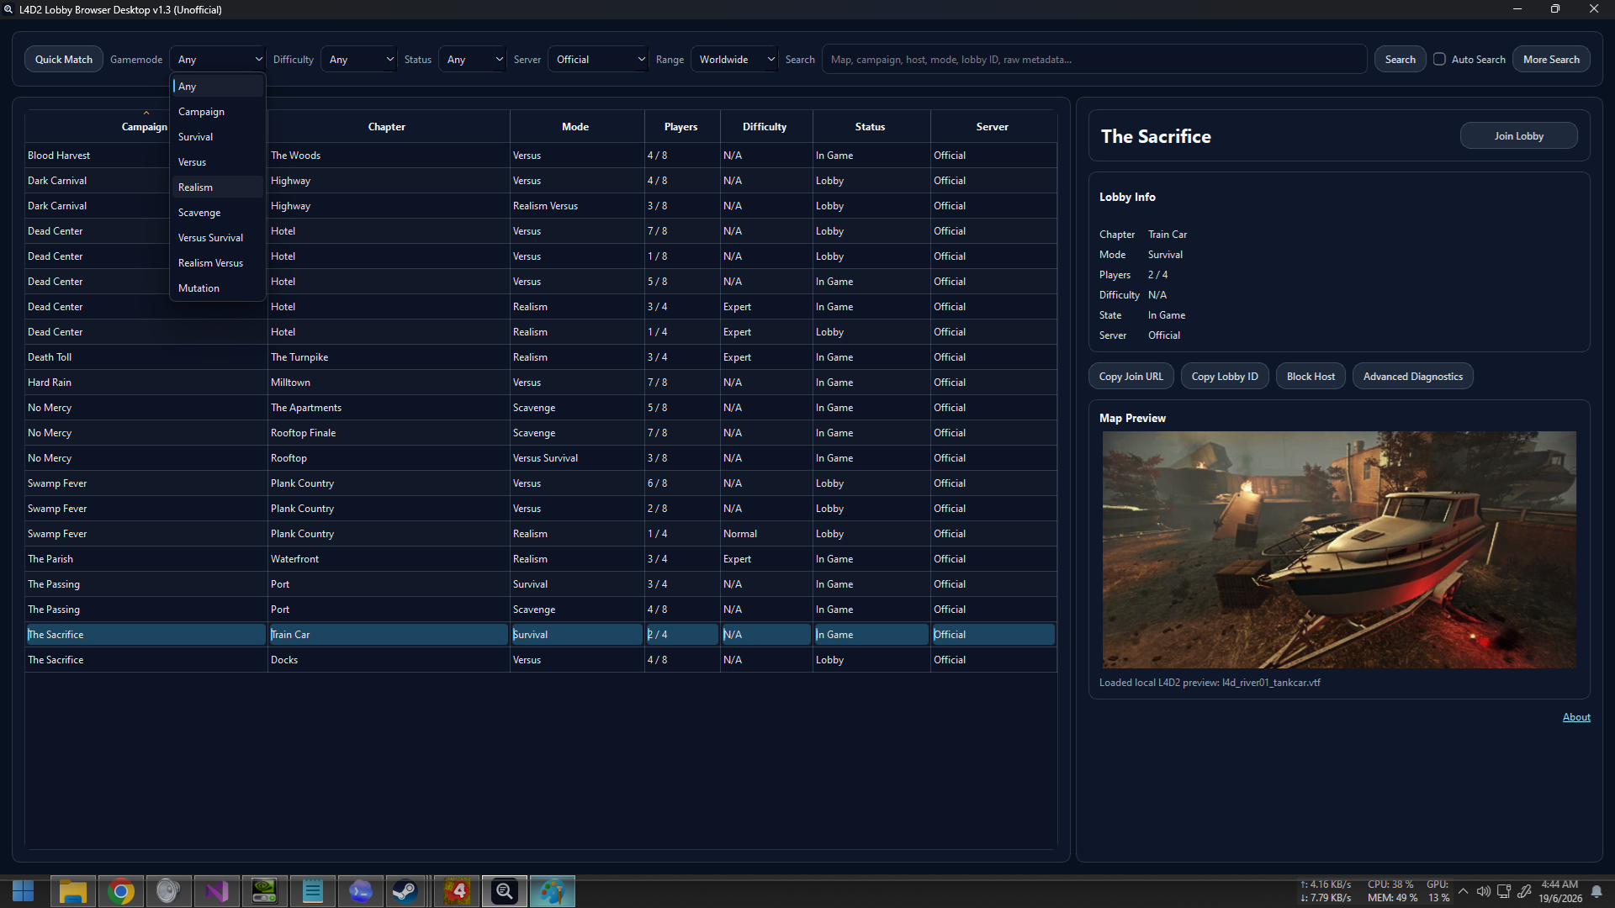The width and height of the screenshot is (1615, 908).
Task: Sort by the Mode column header
Action: point(575,126)
